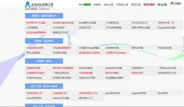184x107 pixels.
Task: Open the 支付宝红包口令 link
Action: pos(140,23)
